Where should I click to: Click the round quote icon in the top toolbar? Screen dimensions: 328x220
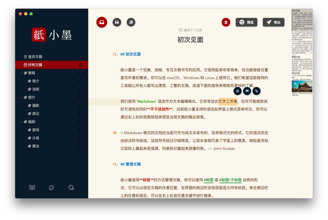pyautogui.click(x=117, y=22)
